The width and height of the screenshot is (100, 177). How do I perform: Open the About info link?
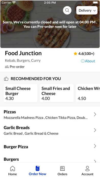pos(88,61)
